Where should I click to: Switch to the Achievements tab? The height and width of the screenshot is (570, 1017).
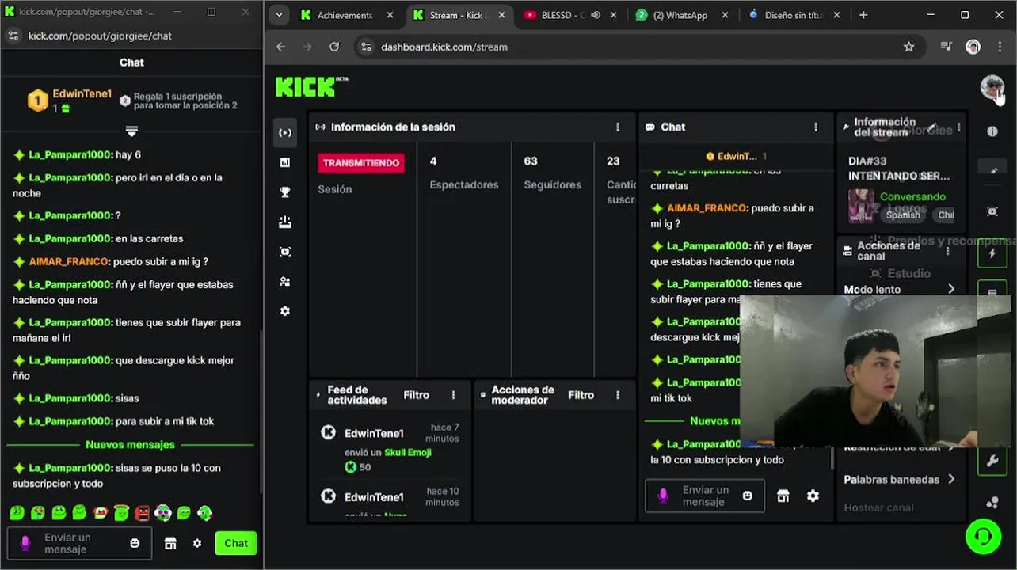pos(345,15)
